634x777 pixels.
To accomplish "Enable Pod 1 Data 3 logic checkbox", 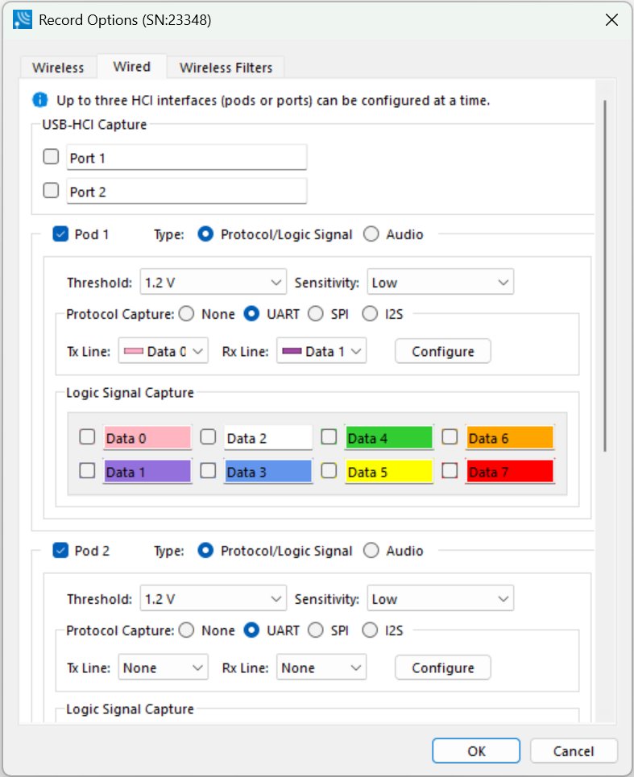I will point(208,471).
